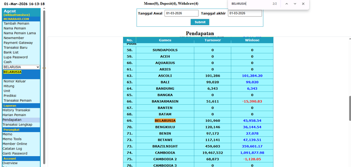Viewport: 351px width, 167px height.
Task: Open Ganti Password page
Action: click(15, 153)
